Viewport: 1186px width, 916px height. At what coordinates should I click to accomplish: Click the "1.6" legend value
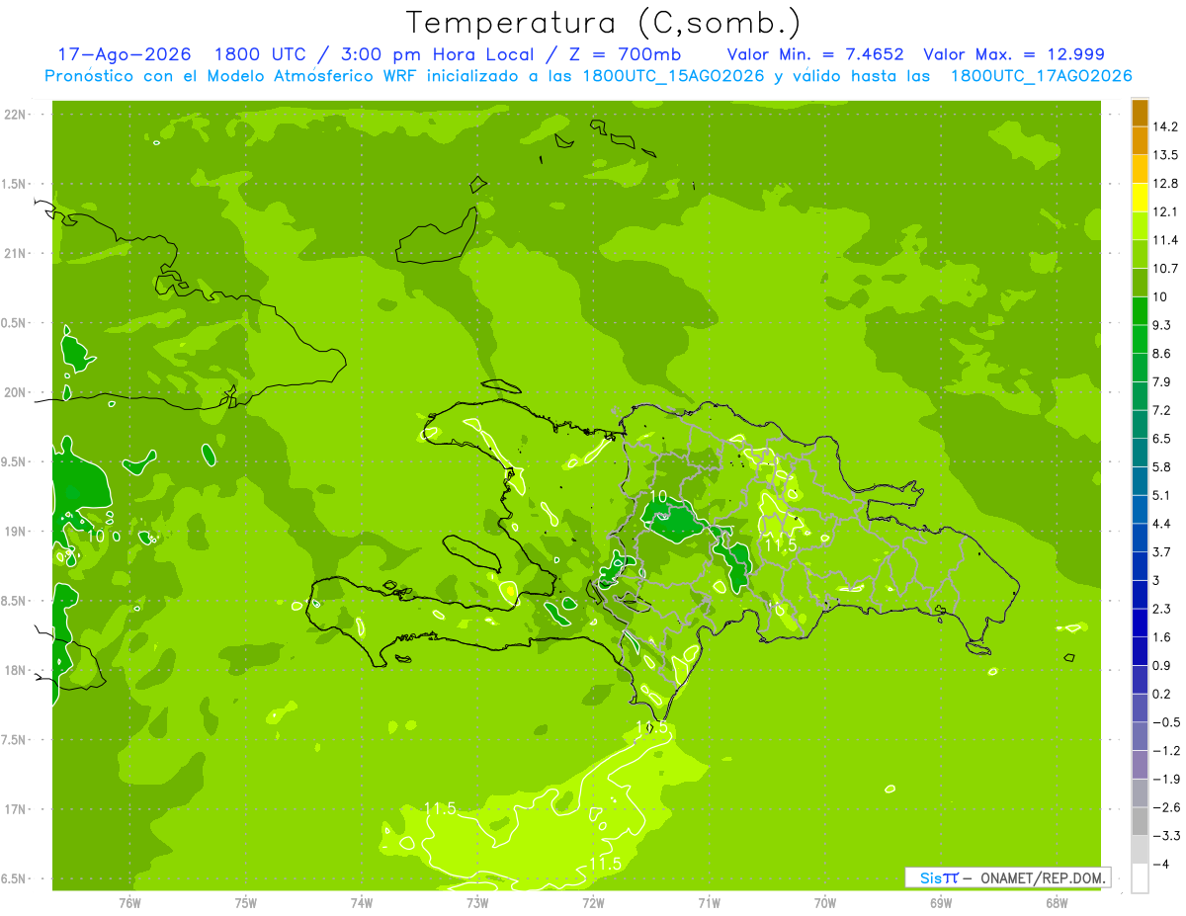pos(1163,637)
